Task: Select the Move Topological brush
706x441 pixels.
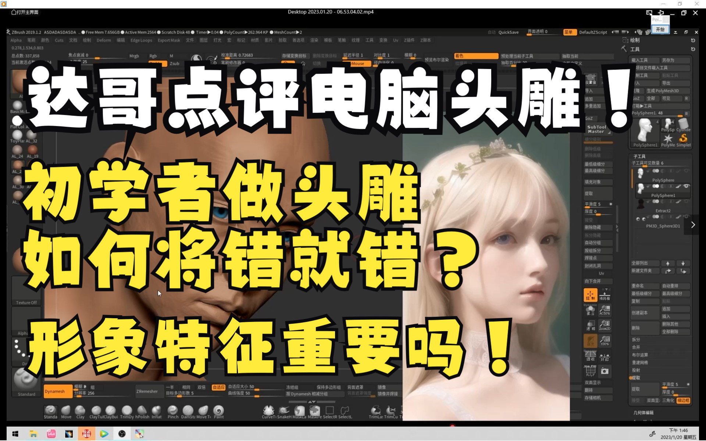Action: [203, 412]
